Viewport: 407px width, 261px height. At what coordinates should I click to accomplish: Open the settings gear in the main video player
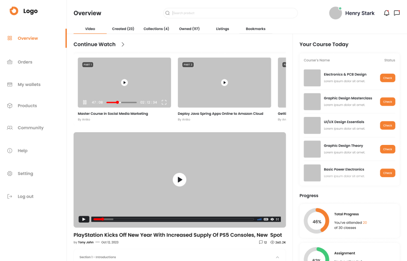272,219
